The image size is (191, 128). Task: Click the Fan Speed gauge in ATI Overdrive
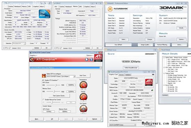tap(83, 109)
